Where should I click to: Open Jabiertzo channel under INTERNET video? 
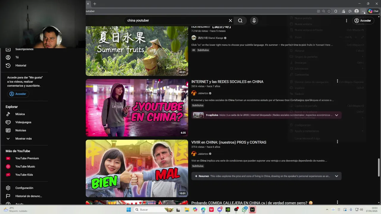pos(203,93)
